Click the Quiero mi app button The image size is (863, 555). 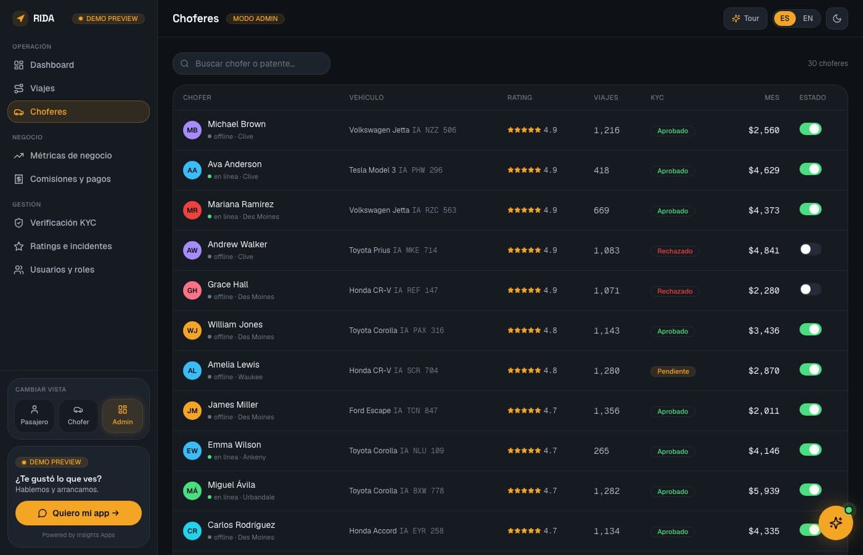pyautogui.click(x=78, y=513)
